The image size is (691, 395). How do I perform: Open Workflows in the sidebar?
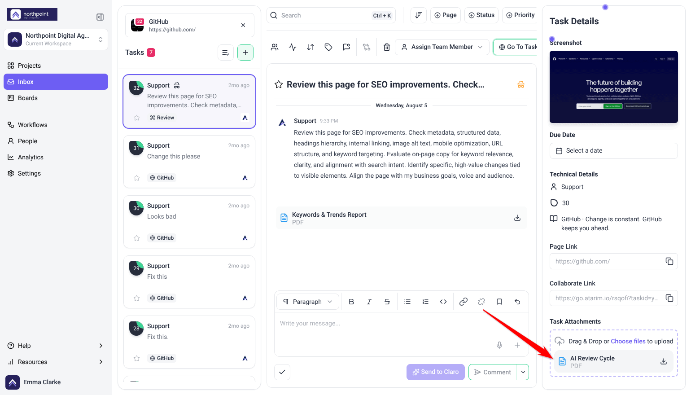click(x=56, y=125)
